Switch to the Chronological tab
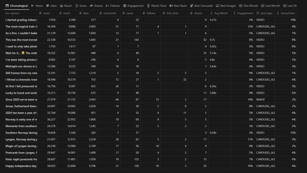The image size is (307, 173). (x=17, y=6)
